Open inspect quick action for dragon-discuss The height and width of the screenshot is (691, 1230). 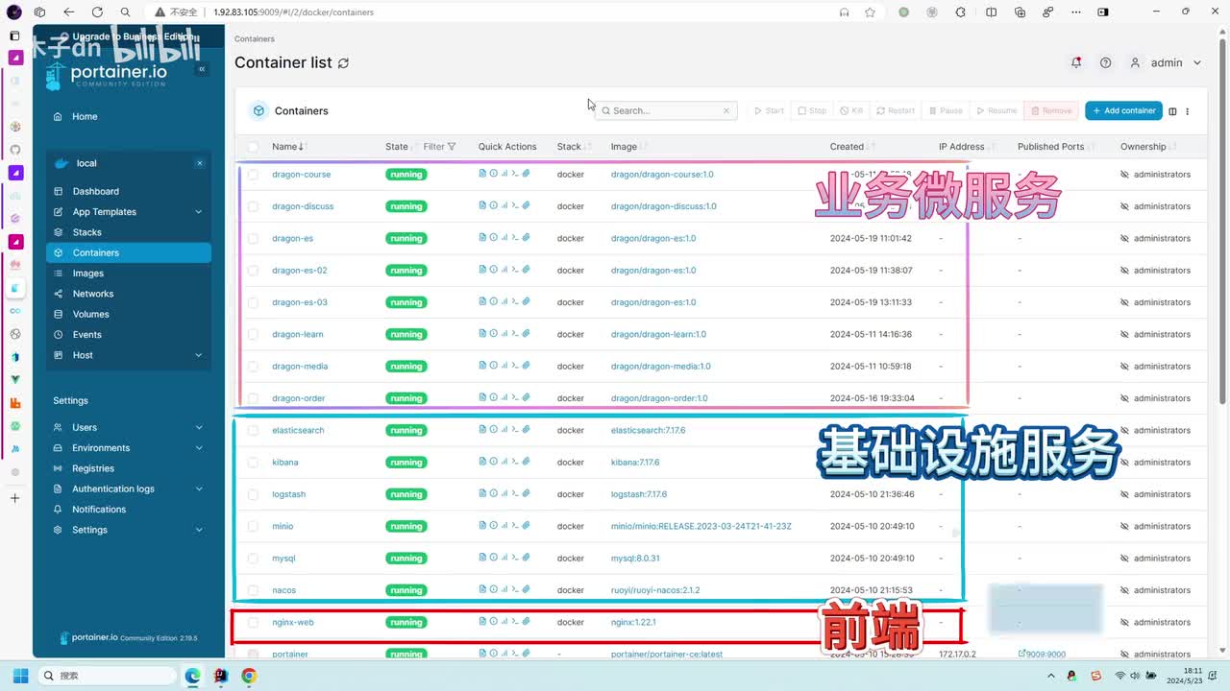click(493, 205)
